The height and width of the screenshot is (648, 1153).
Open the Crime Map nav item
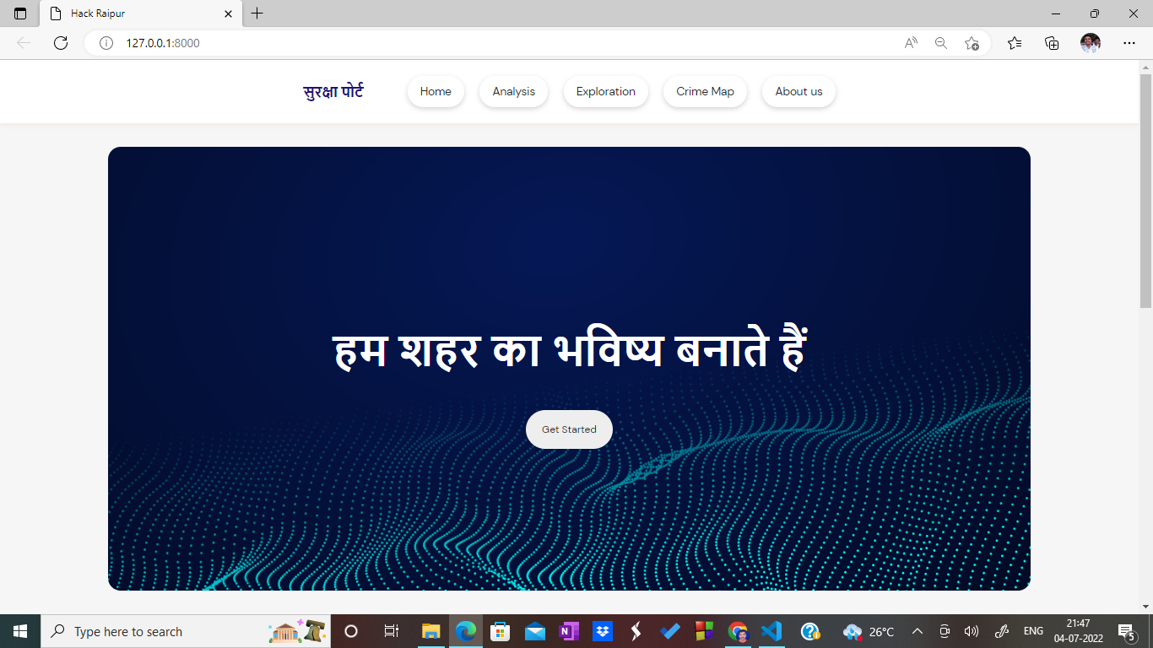tap(705, 92)
